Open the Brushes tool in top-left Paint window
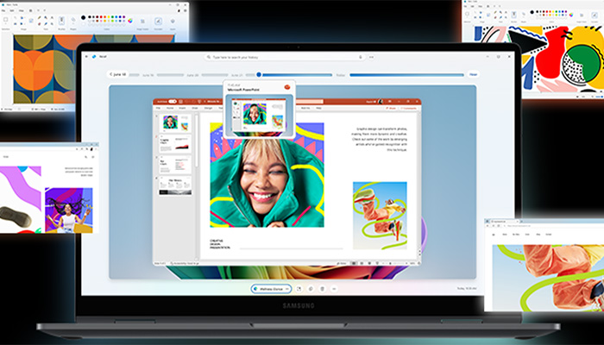Image resolution: width=604 pixels, height=345 pixels. (x=61, y=22)
